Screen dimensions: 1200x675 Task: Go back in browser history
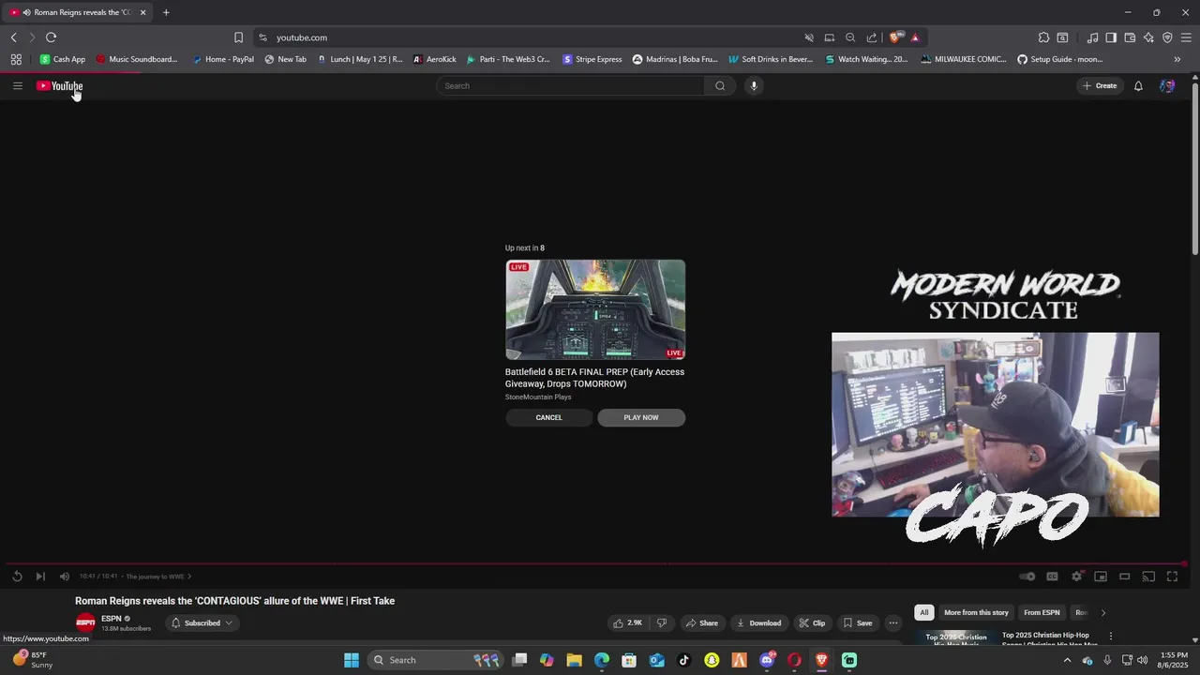tap(13, 37)
